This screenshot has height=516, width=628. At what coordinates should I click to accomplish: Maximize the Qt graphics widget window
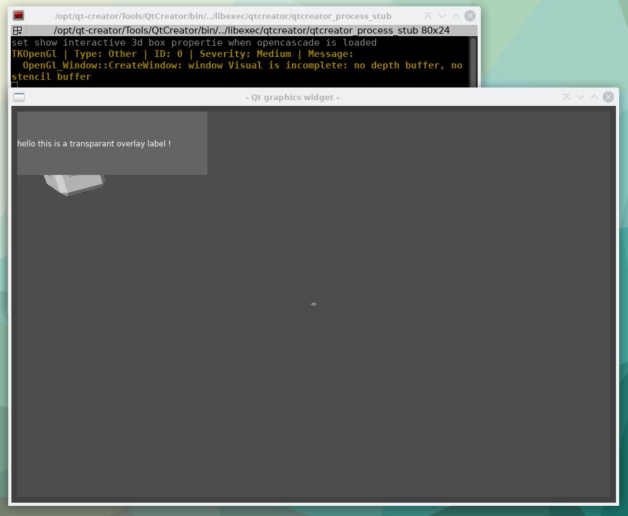pyautogui.click(x=594, y=97)
